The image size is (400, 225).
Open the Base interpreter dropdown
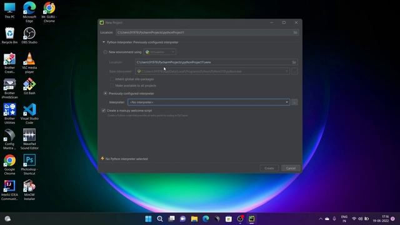(212, 71)
